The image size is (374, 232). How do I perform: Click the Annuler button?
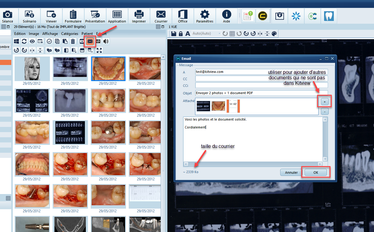click(291, 172)
